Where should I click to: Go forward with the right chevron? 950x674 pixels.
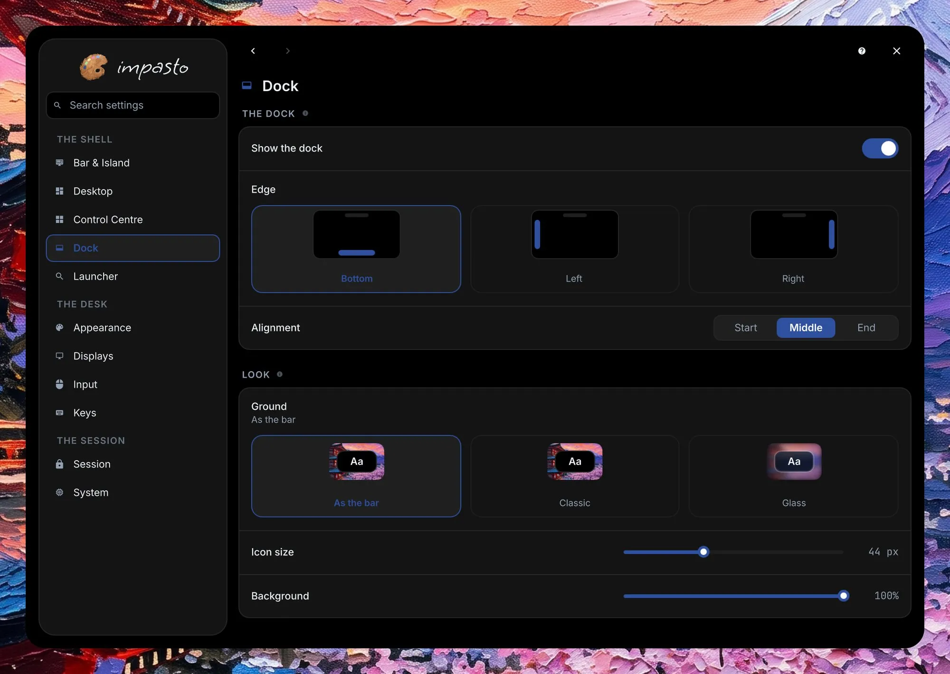288,51
